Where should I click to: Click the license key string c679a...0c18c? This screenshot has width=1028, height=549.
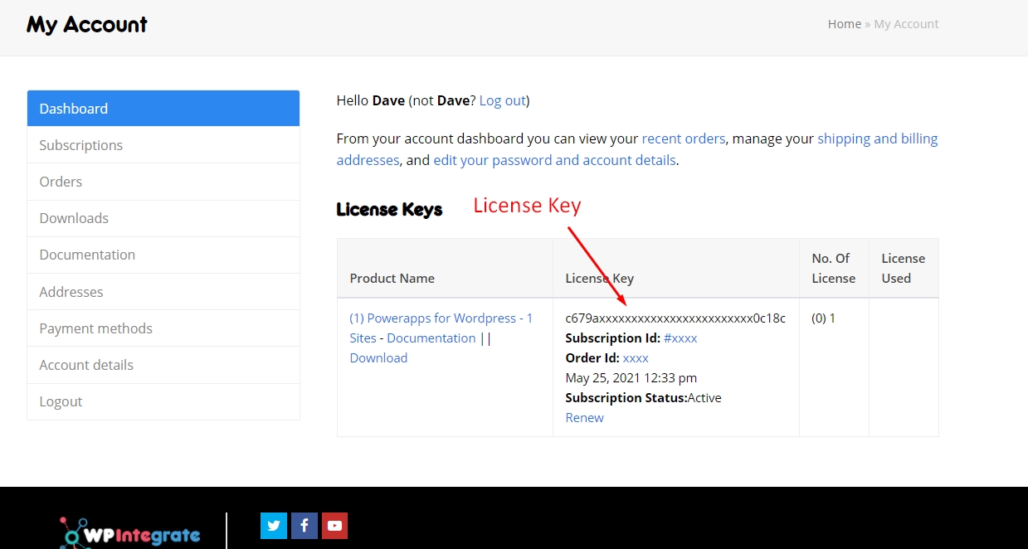click(675, 318)
